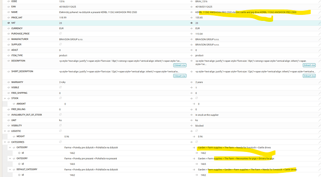Click the arrow icon in the VISIBILITY row
This screenshot has height=177, width=321.
[x=191, y=125]
